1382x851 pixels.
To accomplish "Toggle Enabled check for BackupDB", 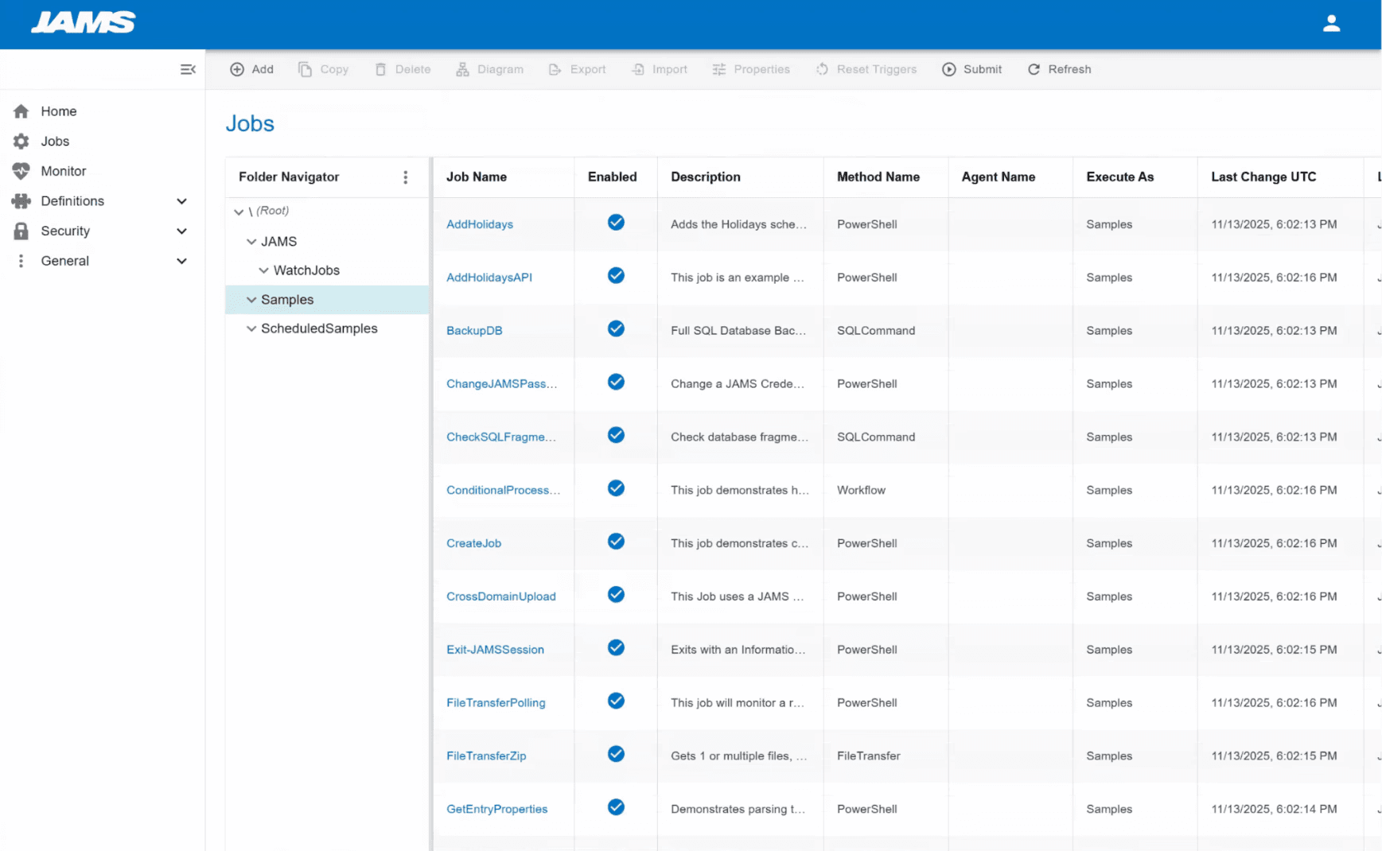I will coord(616,328).
